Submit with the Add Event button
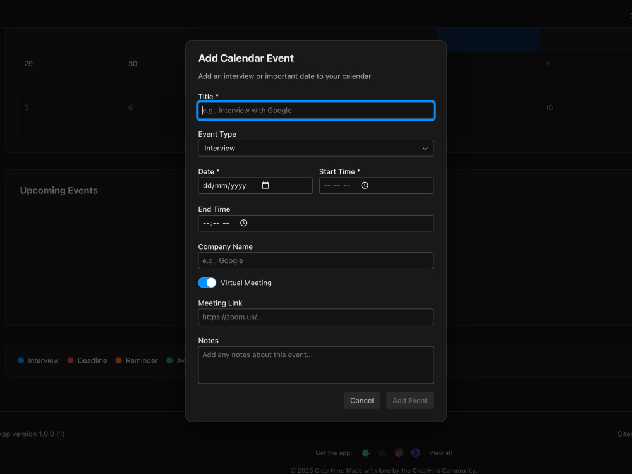This screenshot has height=474, width=632. (x=410, y=400)
